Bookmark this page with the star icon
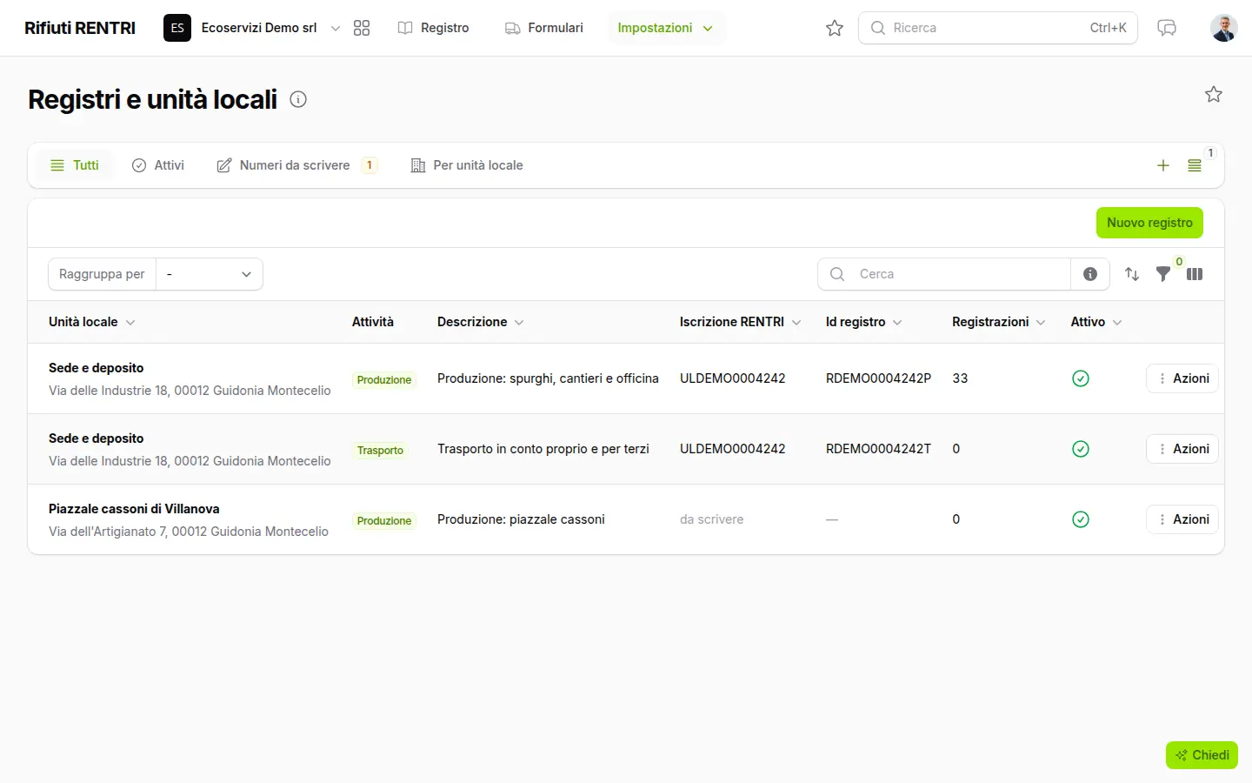Viewport: 1252px width, 783px height. [1214, 94]
